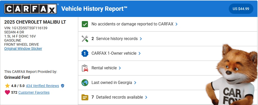This screenshot has height=105, width=258.
Task: Click the US $44.99 price button
Action: click(x=241, y=9)
